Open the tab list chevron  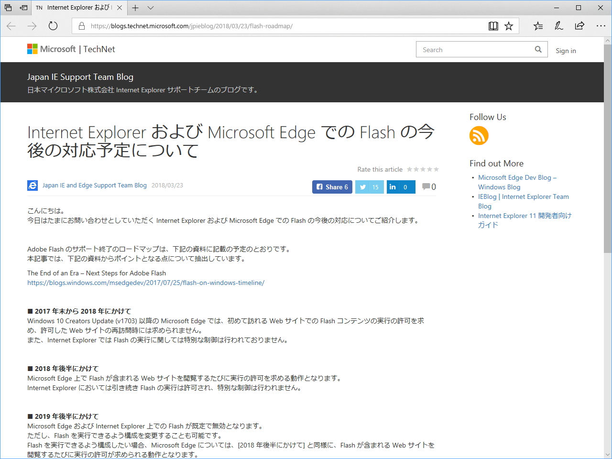(151, 8)
